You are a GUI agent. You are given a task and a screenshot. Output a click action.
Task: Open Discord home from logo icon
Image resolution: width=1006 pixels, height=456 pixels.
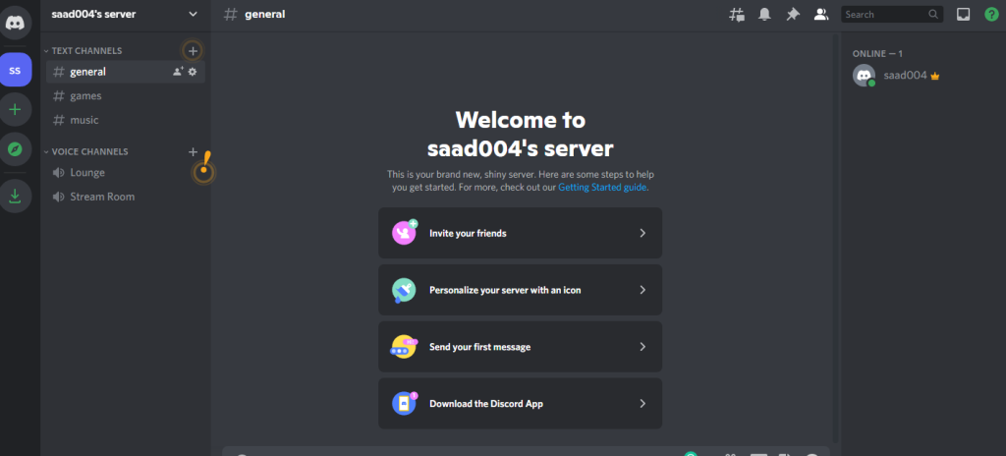[x=16, y=23]
